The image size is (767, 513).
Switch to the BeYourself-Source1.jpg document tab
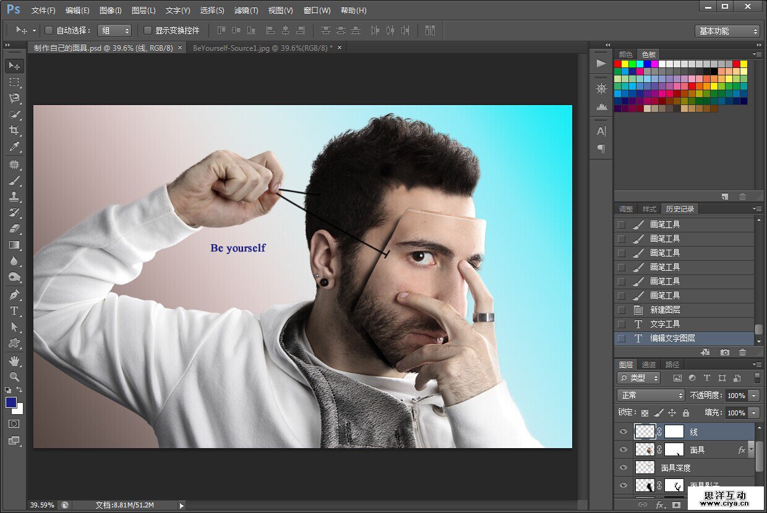tap(262, 48)
